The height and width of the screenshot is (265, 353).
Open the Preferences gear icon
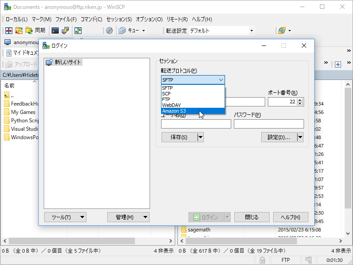(109, 30)
